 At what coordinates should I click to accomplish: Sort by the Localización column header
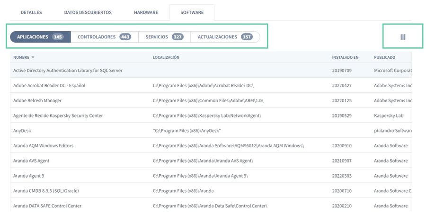pos(166,58)
